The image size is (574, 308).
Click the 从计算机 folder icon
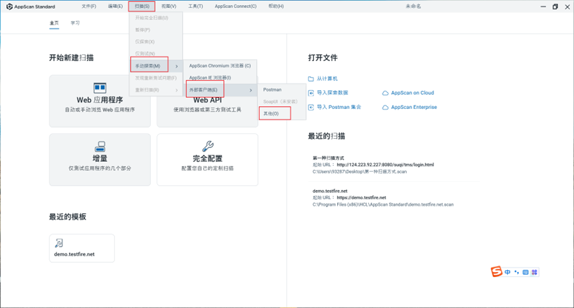(x=311, y=79)
